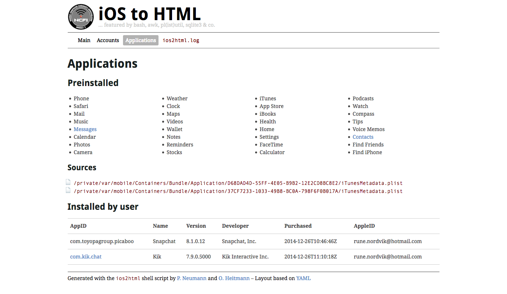Viewport: 507px width, 294px height.
Task: Click the AppleID email in Snapchat row
Action: pyautogui.click(x=388, y=241)
